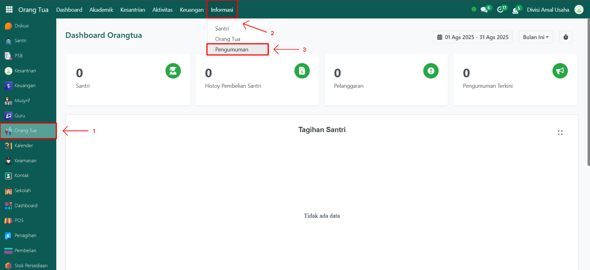Open the POS app in sidebar
This screenshot has height=270, width=590.
point(19,220)
